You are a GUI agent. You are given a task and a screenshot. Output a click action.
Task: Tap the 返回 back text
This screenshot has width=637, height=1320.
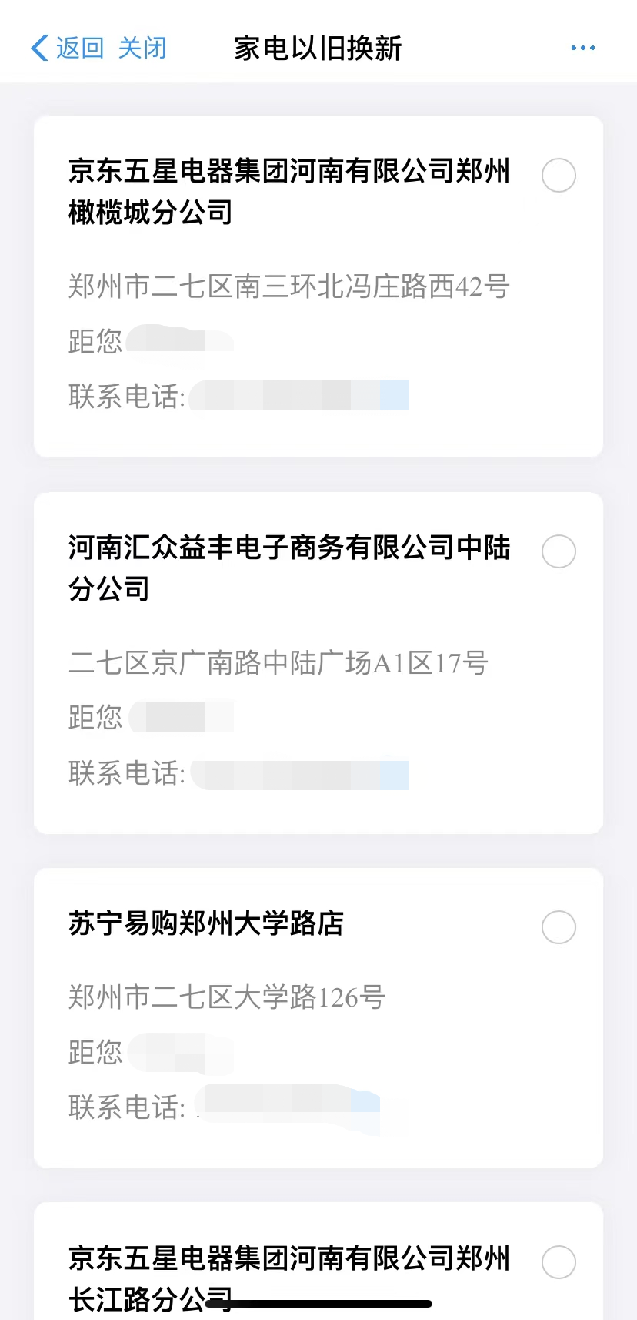tap(80, 48)
